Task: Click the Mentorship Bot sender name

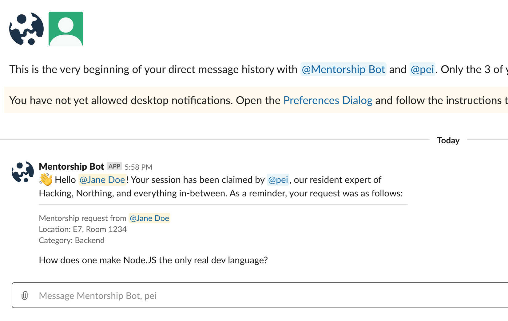Action: [71, 166]
